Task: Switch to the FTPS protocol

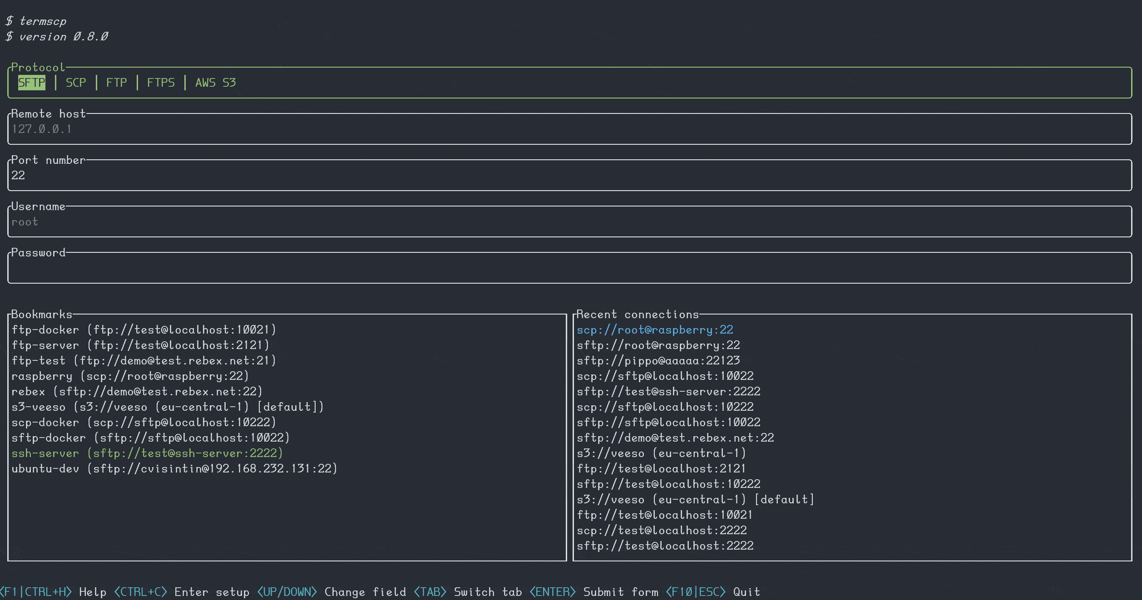Action: pos(161,83)
